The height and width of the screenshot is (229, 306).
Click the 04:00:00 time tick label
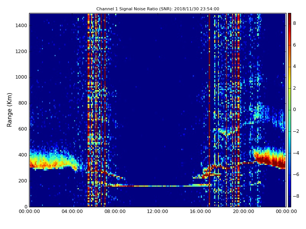pos(72,211)
